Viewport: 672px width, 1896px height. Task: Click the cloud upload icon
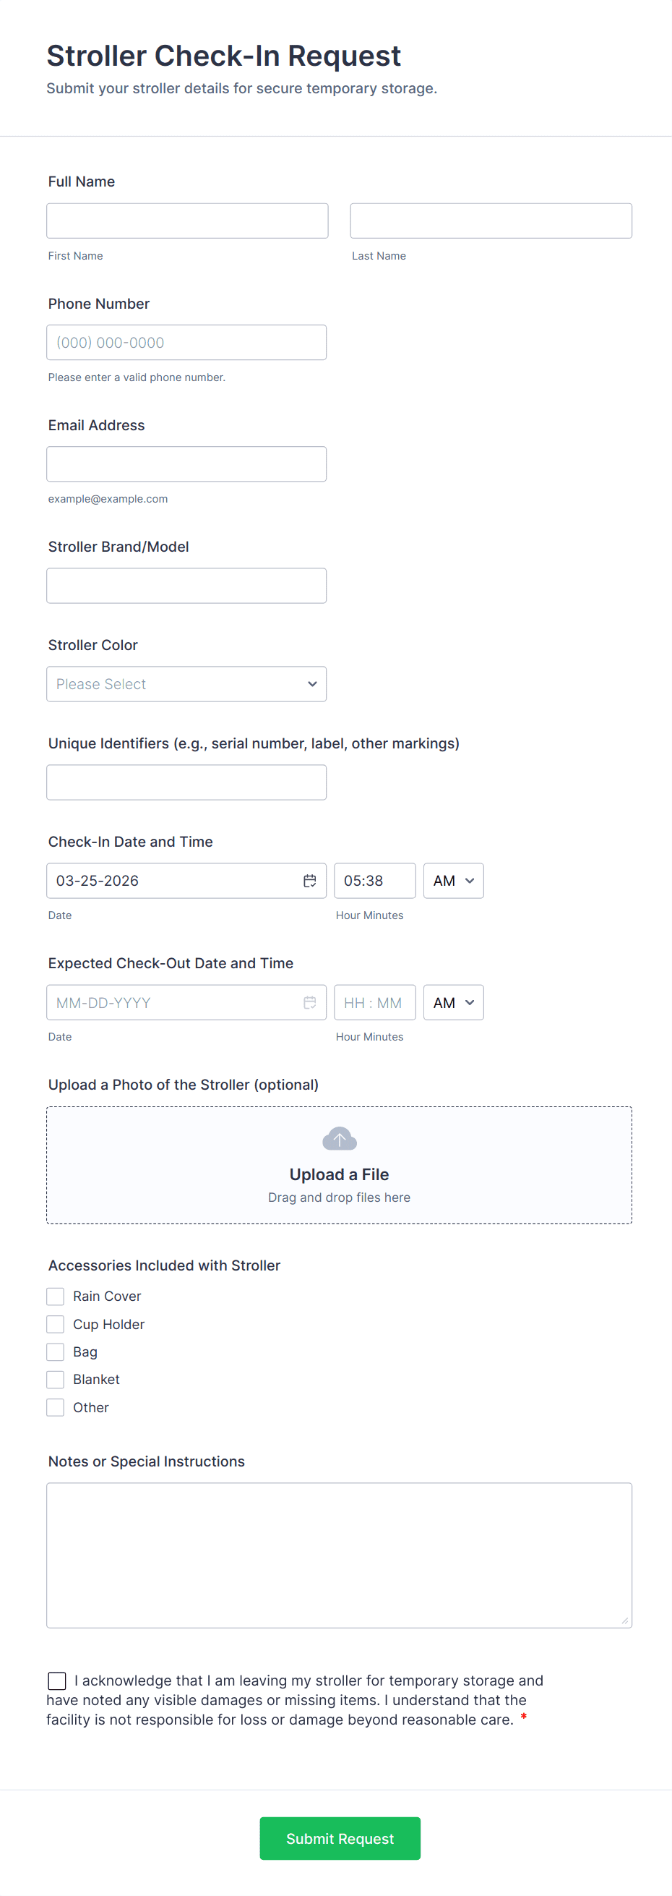pyautogui.click(x=339, y=1139)
